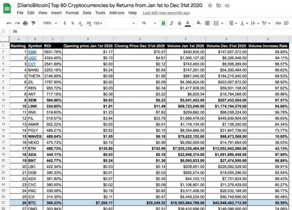The image size is (292, 210).
Task: Redo the last action
Action: tap(17, 23)
